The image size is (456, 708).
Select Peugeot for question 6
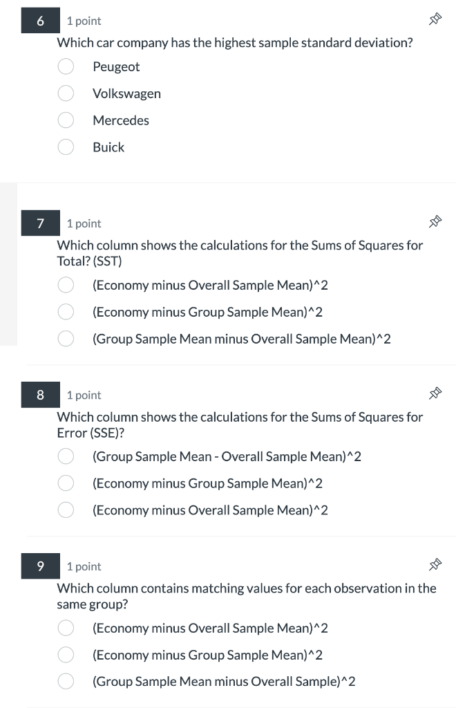(x=66, y=66)
